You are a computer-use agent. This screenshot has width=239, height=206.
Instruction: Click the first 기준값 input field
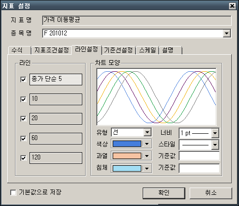pyautogui.click(x=199, y=156)
